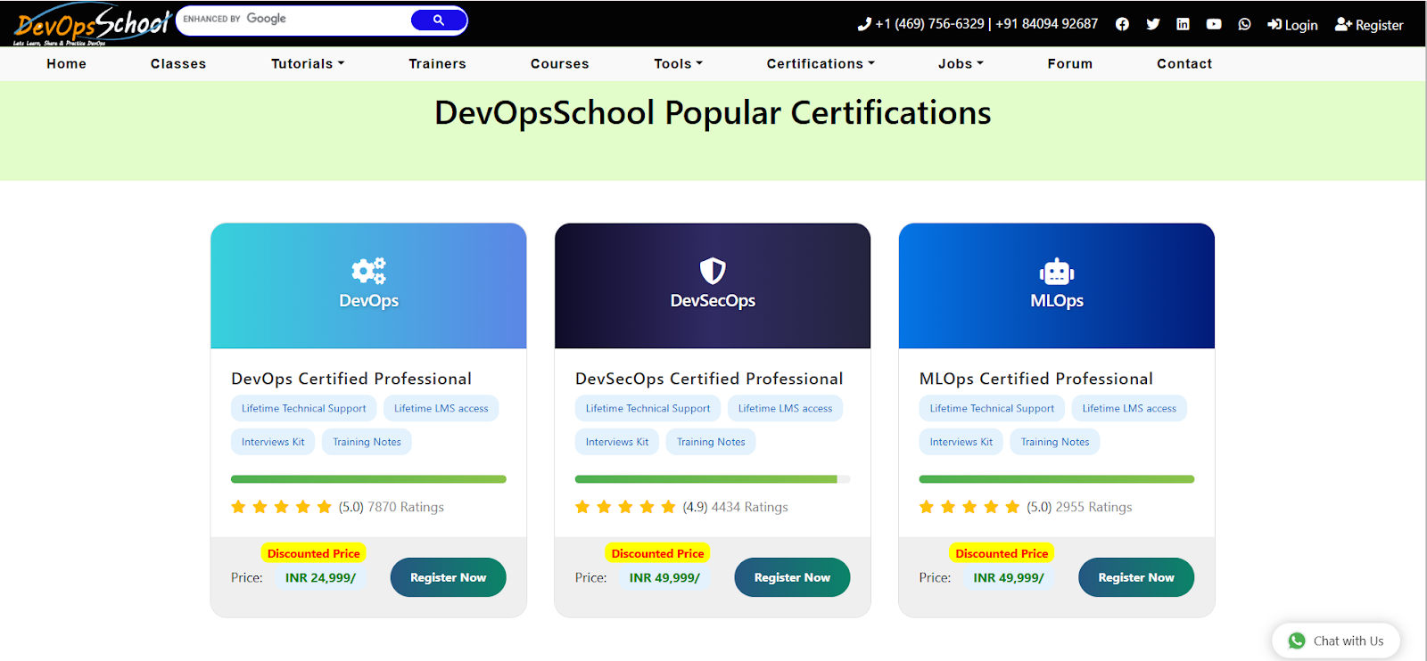Click Register Now for MLOps course
This screenshot has height=661, width=1427.
[x=1136, y=577]
